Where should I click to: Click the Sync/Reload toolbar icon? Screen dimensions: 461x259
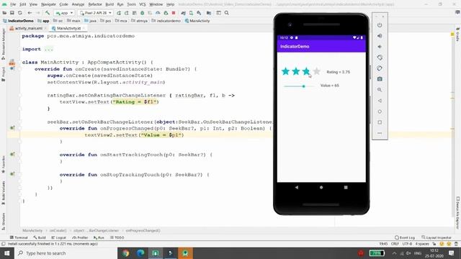point(20,13)
